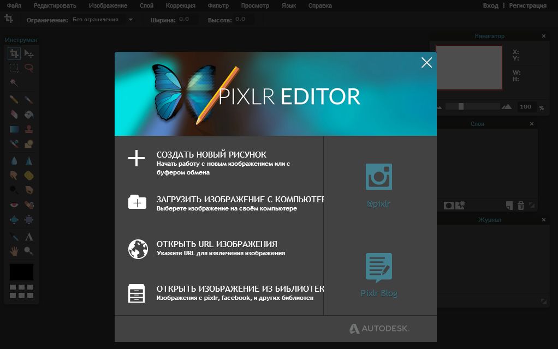Image resolution: width=558 pixels, height=349 pixels.
Task: Click the layer mask icon in Слои panel
Action: [448, 206]
